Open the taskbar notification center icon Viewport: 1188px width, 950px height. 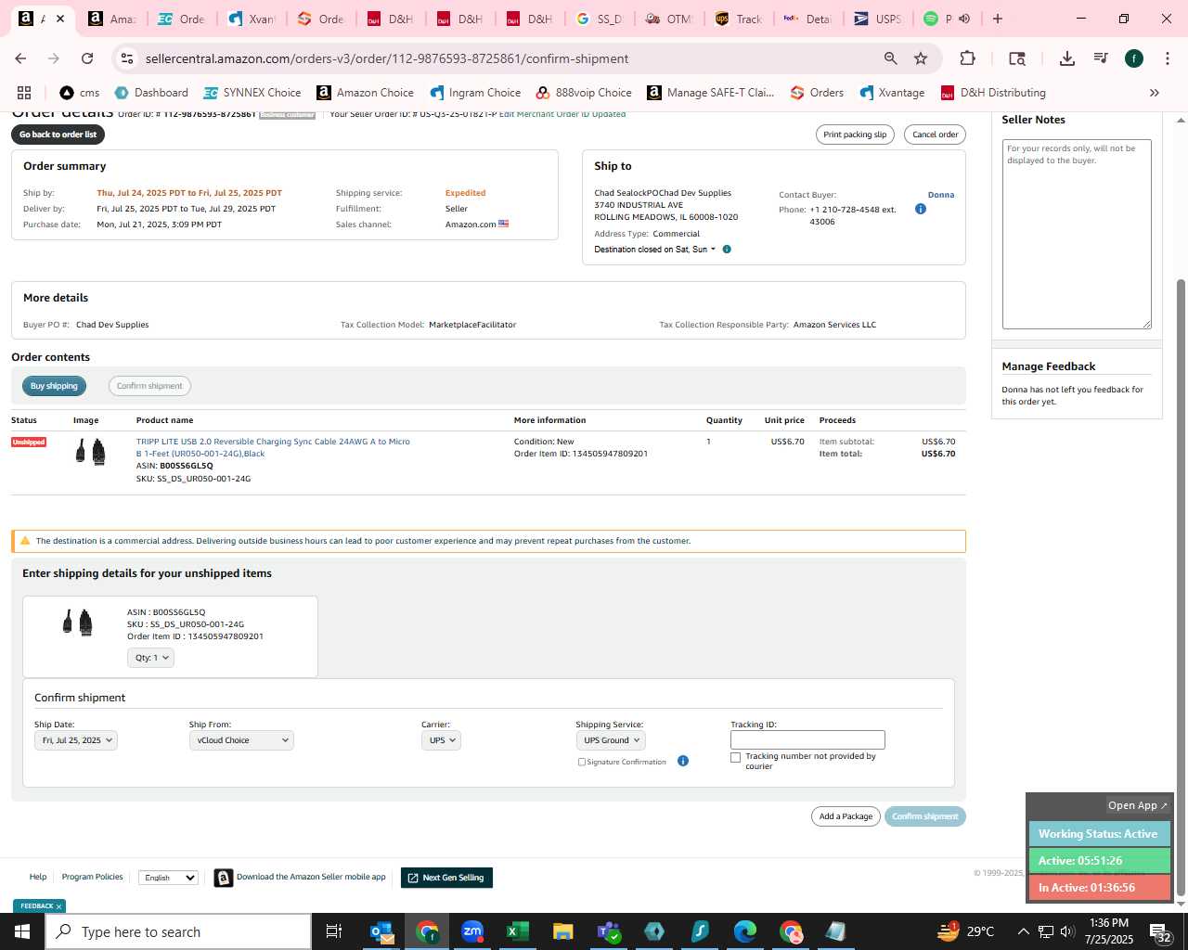[1159, 931]
